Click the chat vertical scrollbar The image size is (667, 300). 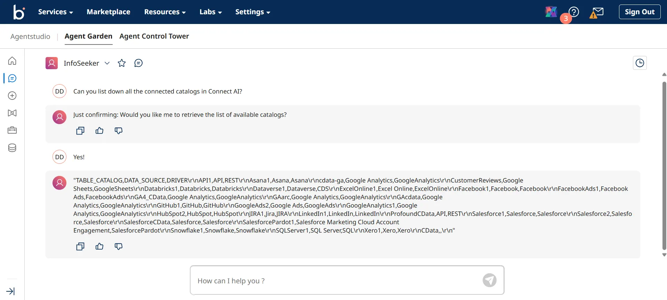point(664,165)
